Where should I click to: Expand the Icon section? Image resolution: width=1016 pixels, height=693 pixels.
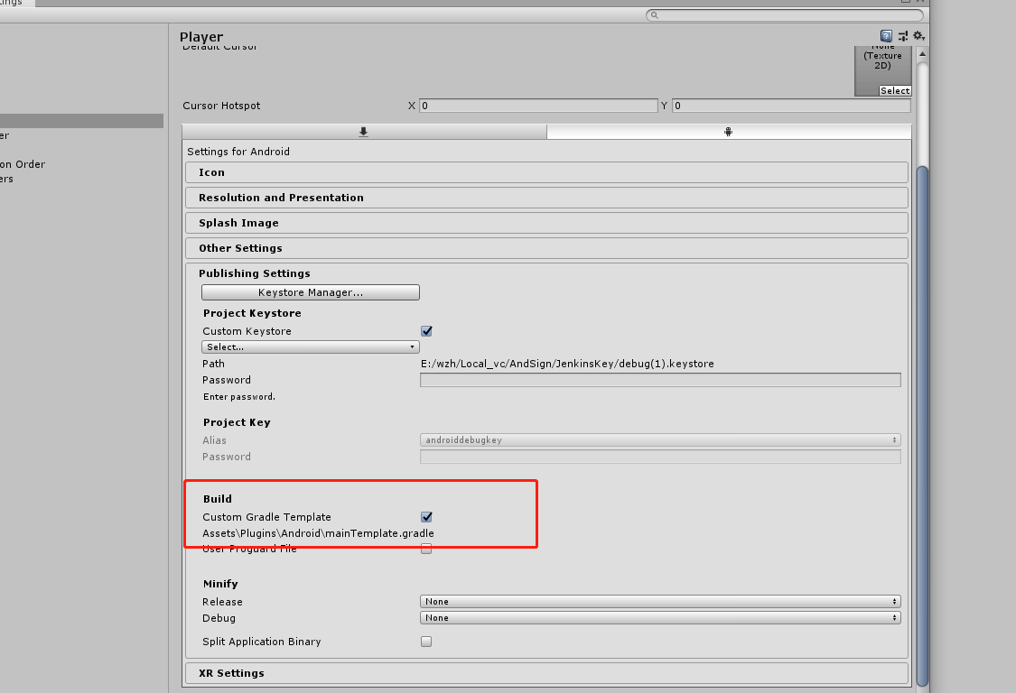pyautogui.click(x=546, y=172)
